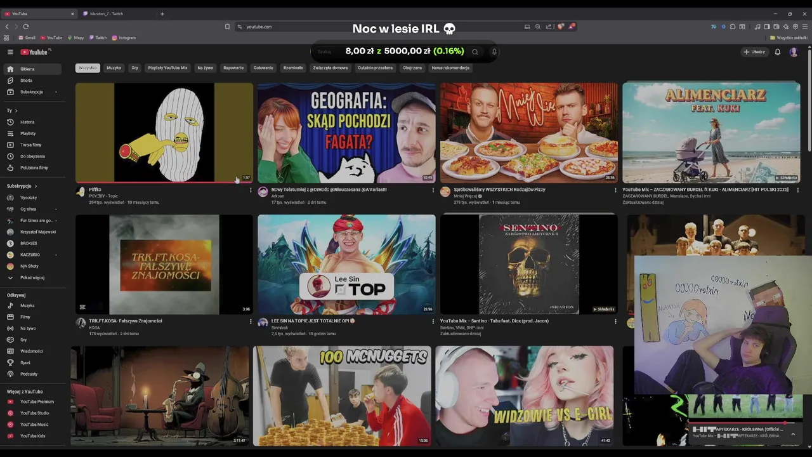Open Twoje filmy in sidebar
Screen dimensions: 812x457
tap(32, 145)
